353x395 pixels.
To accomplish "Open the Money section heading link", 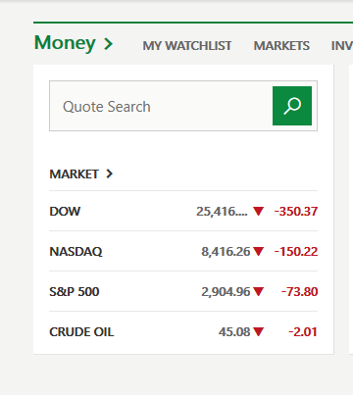I will [x=65, y=43].
